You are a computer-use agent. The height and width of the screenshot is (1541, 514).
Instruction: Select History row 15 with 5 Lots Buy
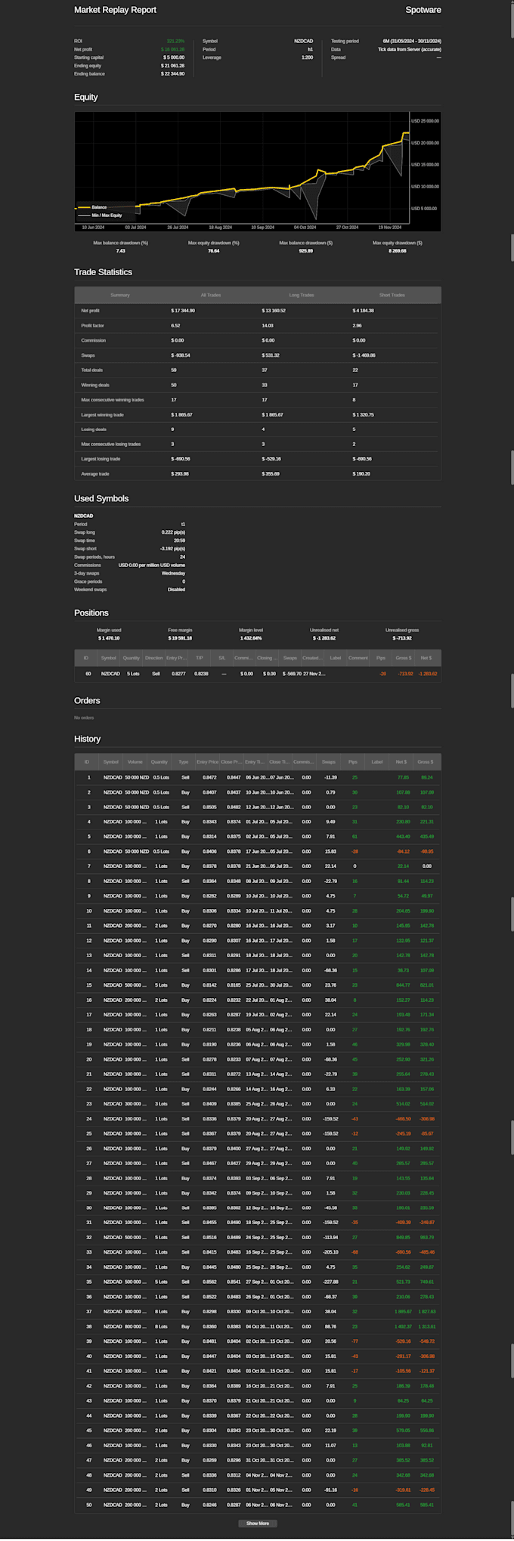pos(258,985)
